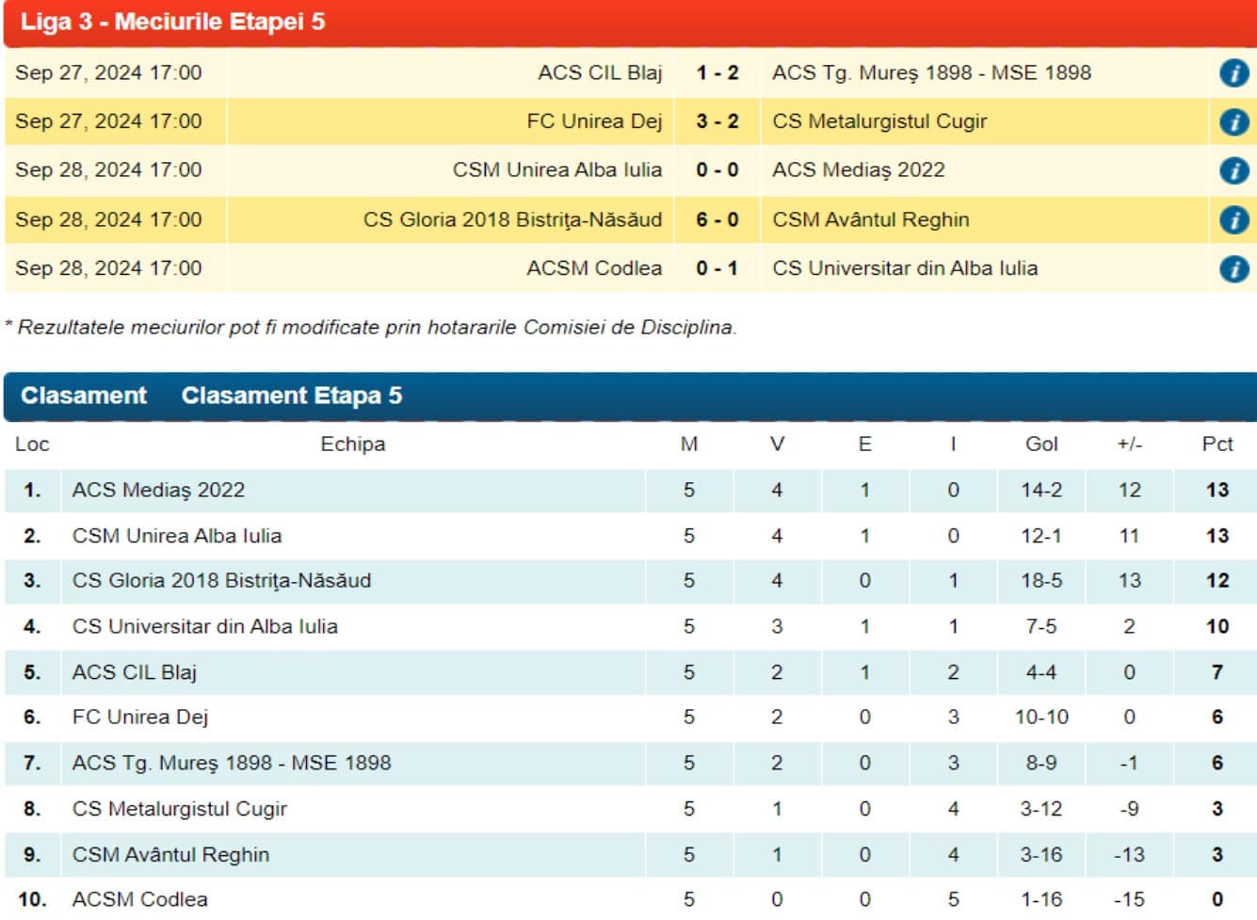Click goal record 14-2 for ACS Mediaş
Image resolution: width=1257 pixels, height=920 pixels.
(1041, 491)
